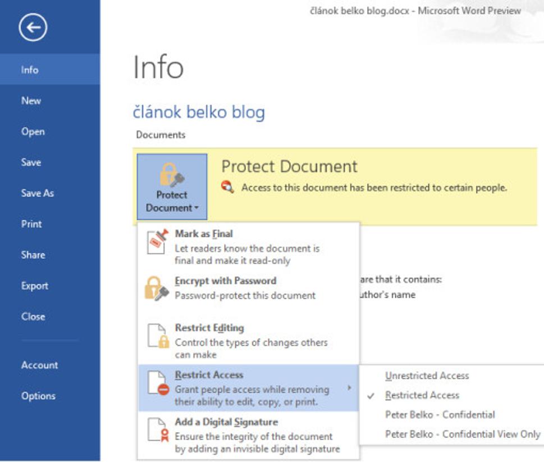This screenshot has height=462, width=544.
Task: Click the 'článok belko blog' document title
Action: click(x=199, y=112)
